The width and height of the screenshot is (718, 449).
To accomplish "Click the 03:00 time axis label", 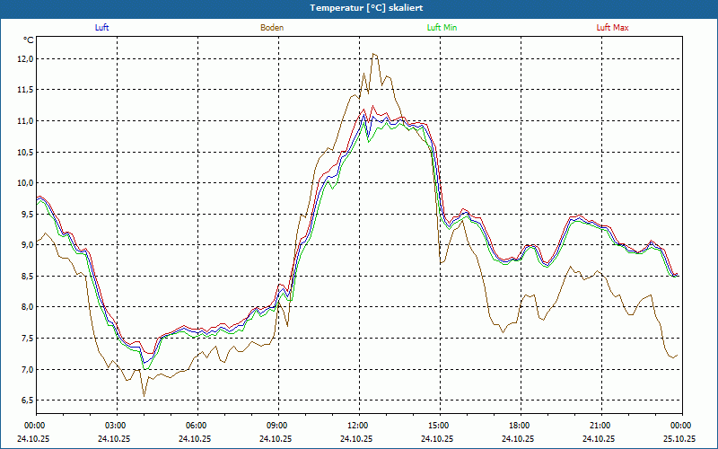I will click(116, 426).
